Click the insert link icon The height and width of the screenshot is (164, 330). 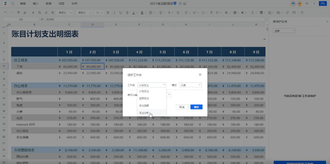click(x=288, y=13)
